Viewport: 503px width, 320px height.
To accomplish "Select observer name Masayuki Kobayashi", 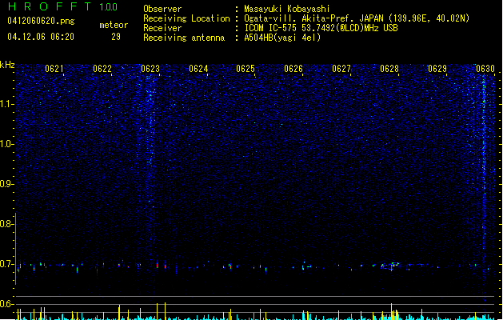I will [287, 9].
